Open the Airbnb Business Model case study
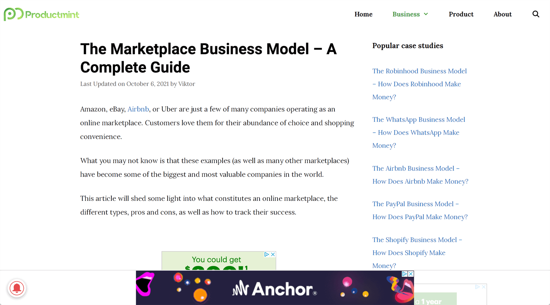 [420, 175]
